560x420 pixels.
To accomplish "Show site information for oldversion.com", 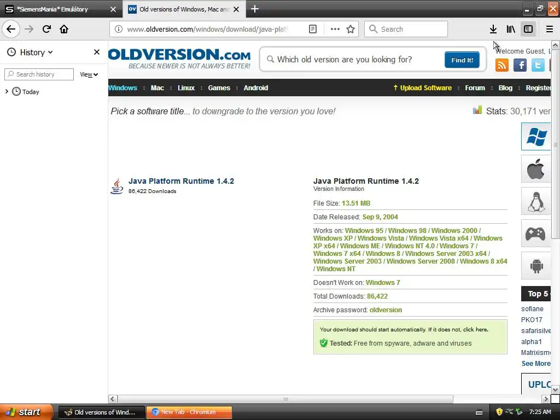I will point(118,29).
